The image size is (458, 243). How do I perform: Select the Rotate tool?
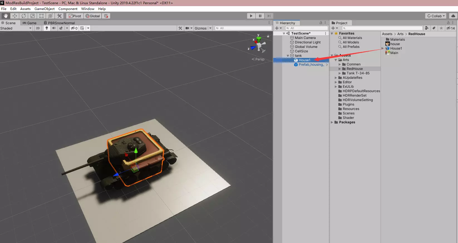24,16
